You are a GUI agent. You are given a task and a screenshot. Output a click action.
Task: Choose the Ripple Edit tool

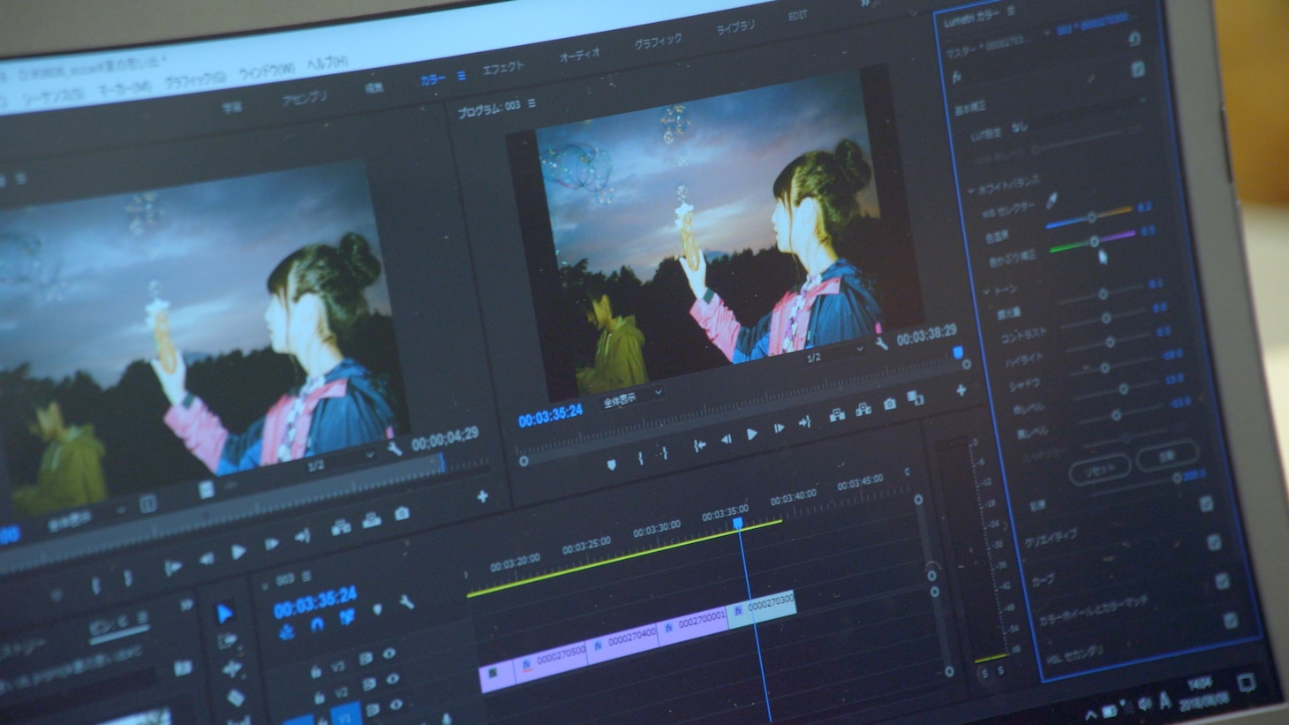tap(232, 669)
